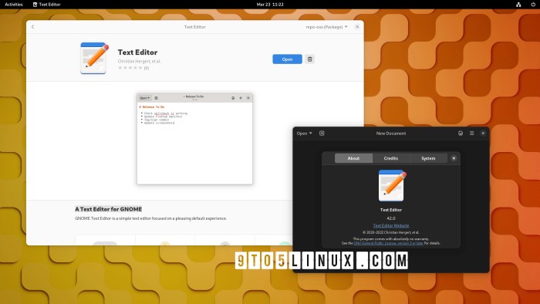Open the Text Editor app menu in top bar

46,5
